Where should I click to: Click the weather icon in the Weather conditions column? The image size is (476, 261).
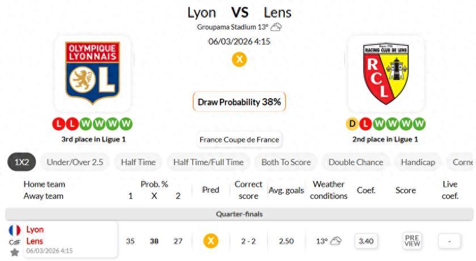[x=335, y=241]
